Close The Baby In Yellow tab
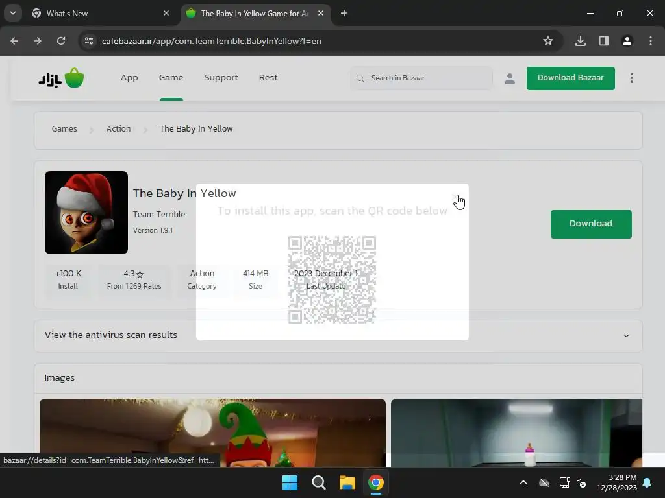Screen dimensions: 665x498 (321, 13)
